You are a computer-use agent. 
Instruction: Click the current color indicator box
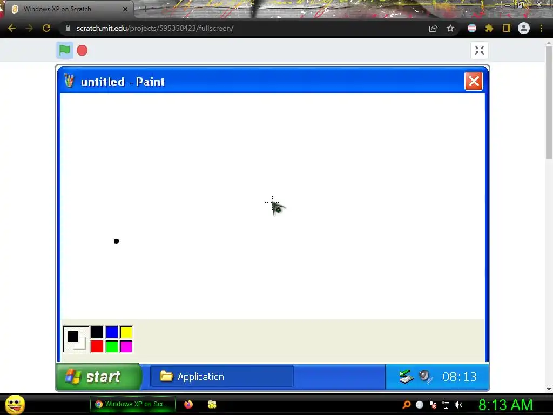(x=76, y=339)
